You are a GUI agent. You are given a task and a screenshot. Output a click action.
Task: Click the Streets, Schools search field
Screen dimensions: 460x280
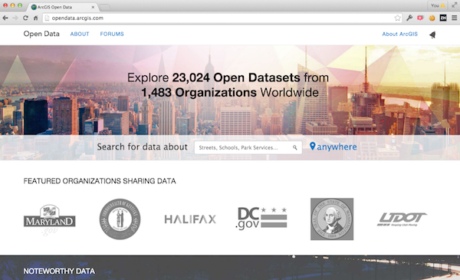click(x=248, y=147)
